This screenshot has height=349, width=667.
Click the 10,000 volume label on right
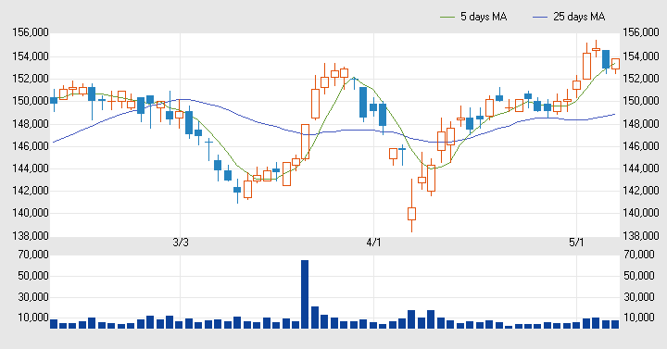(639, 318)
